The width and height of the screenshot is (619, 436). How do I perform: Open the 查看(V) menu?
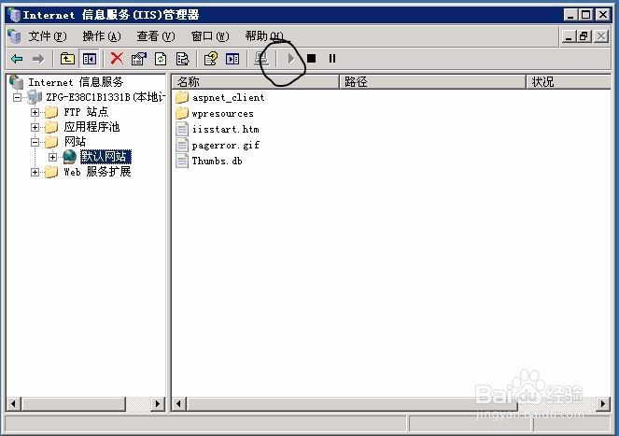point(156,36)
